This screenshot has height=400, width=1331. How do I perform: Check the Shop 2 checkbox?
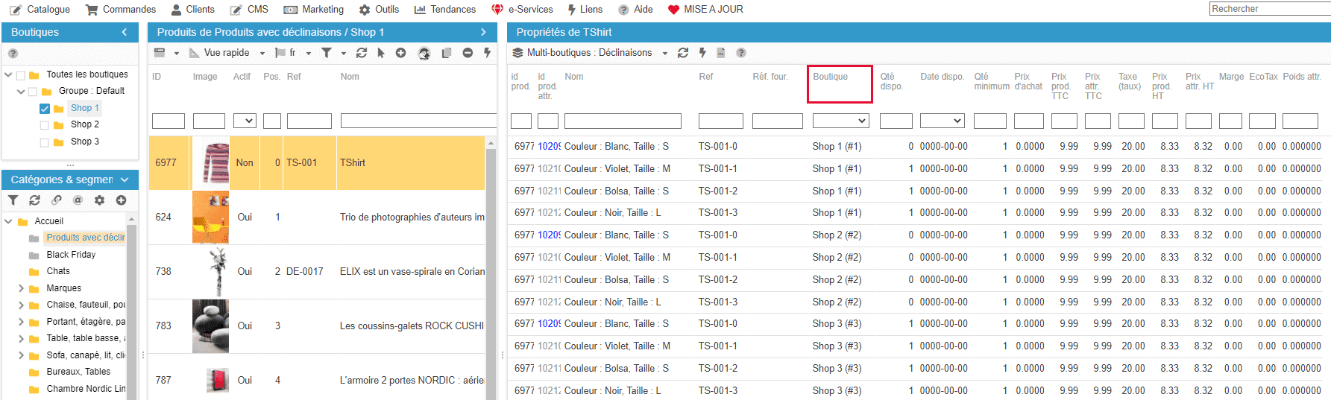[45, 125]
